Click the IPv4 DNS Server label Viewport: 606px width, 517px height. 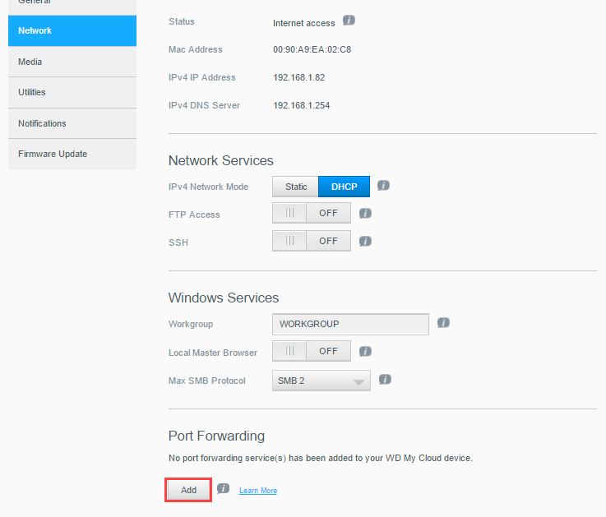coord(204,105)
